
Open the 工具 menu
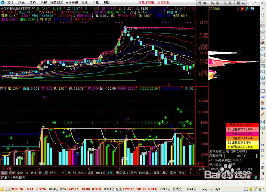[x=95, y=3]
